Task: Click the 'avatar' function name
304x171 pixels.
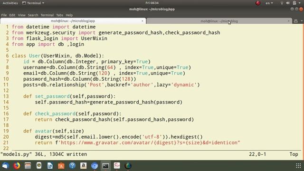Action: tap(44, 131)
